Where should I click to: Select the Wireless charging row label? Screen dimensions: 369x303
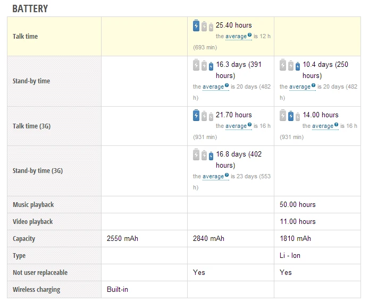[36, 290]
